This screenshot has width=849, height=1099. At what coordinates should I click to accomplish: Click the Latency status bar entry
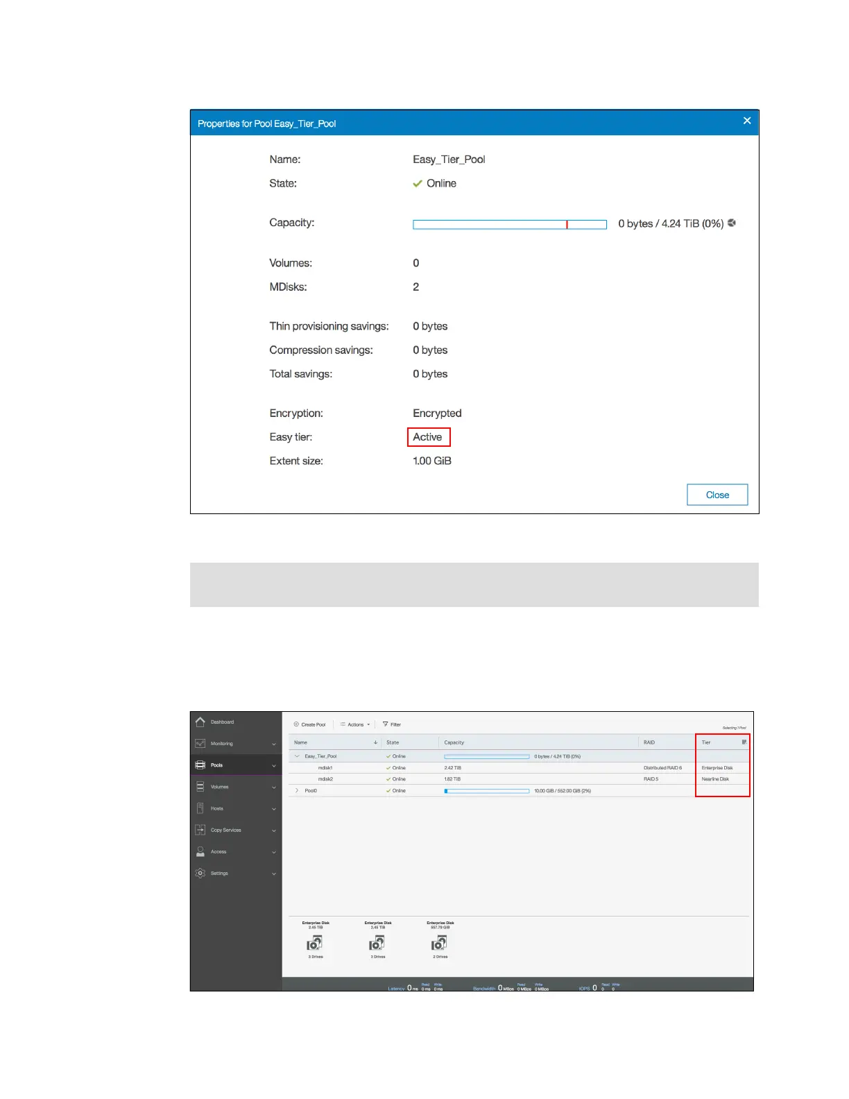coord(415,987)
